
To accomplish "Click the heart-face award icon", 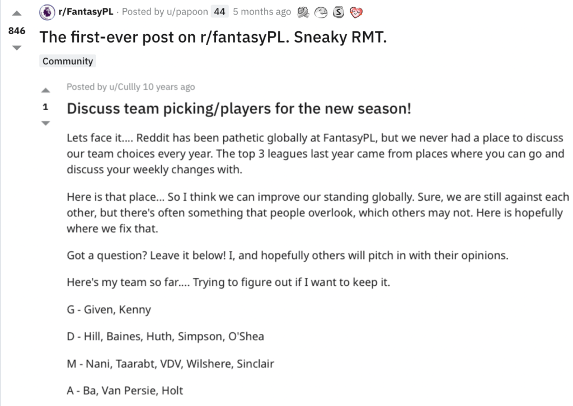I will (x=356, y=12).
